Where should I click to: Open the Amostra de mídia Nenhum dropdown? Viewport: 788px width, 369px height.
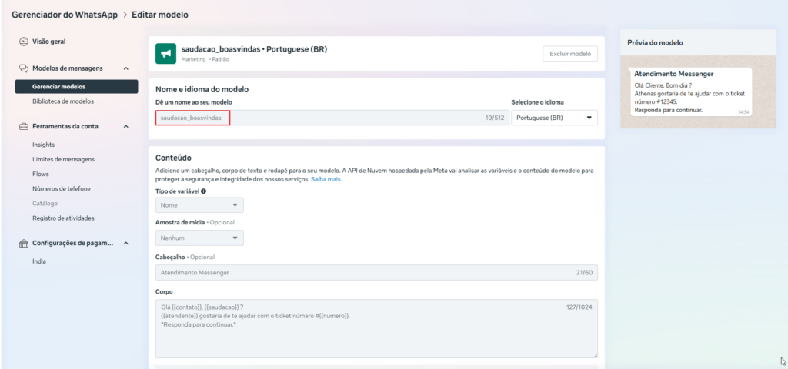click(x=199, y=238)
